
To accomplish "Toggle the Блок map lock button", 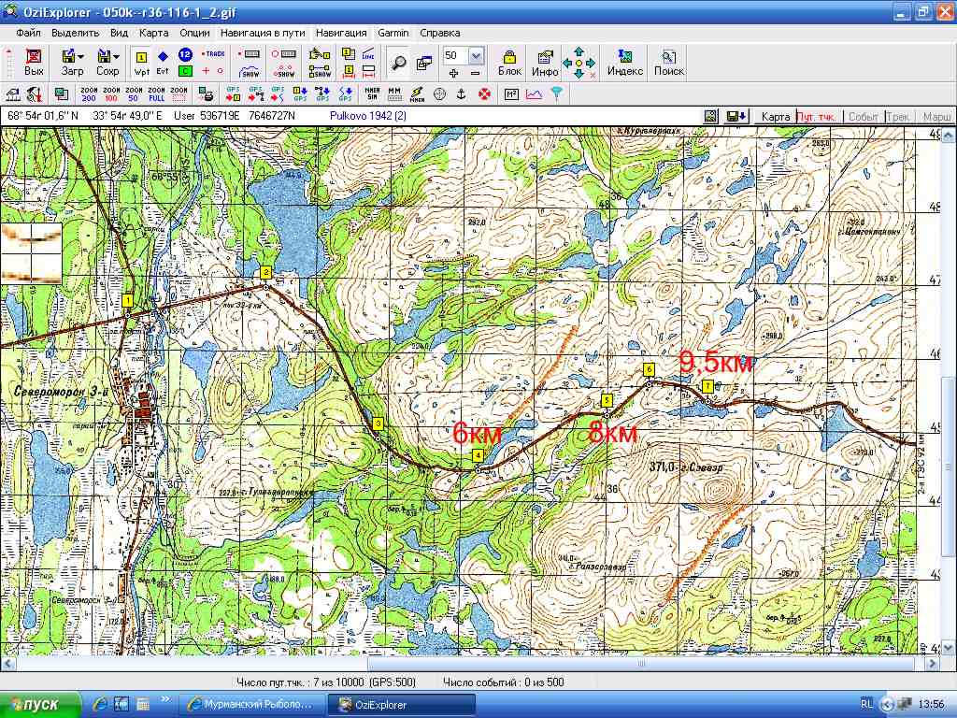I will pyautogui.click(x=509, y=62).
